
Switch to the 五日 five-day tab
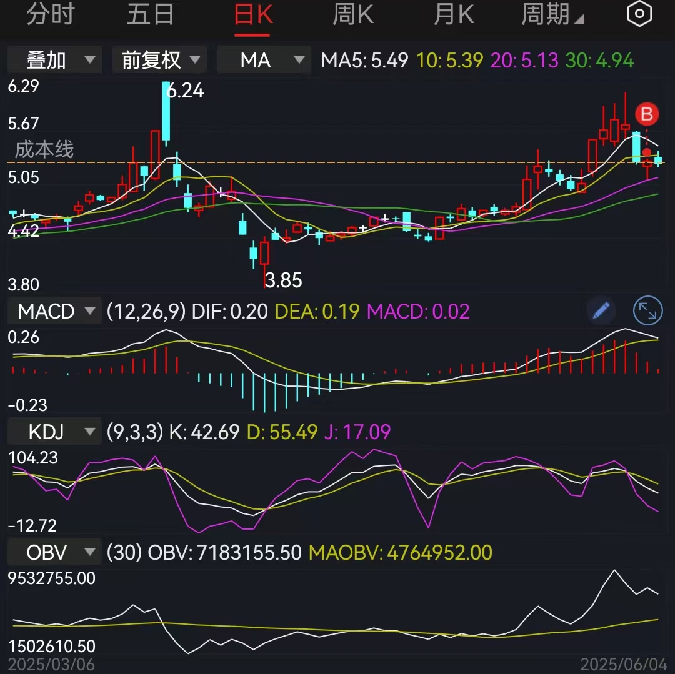[150, 14]
